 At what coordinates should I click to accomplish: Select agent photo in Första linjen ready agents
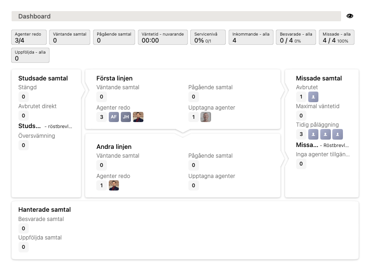pyautogui.click(x=138, y=117)
